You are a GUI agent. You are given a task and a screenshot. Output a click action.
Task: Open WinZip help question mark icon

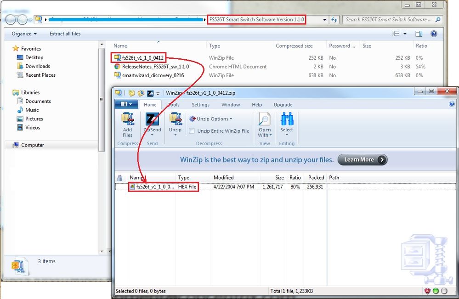point(452,104)
